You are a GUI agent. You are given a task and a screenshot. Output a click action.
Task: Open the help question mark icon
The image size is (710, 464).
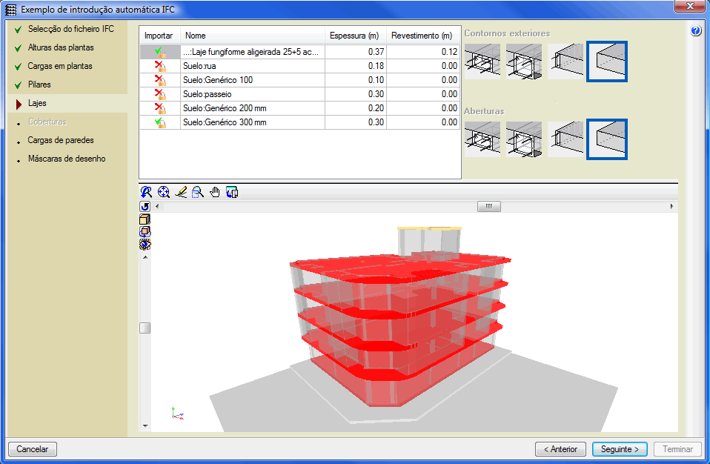click(696, 30)
